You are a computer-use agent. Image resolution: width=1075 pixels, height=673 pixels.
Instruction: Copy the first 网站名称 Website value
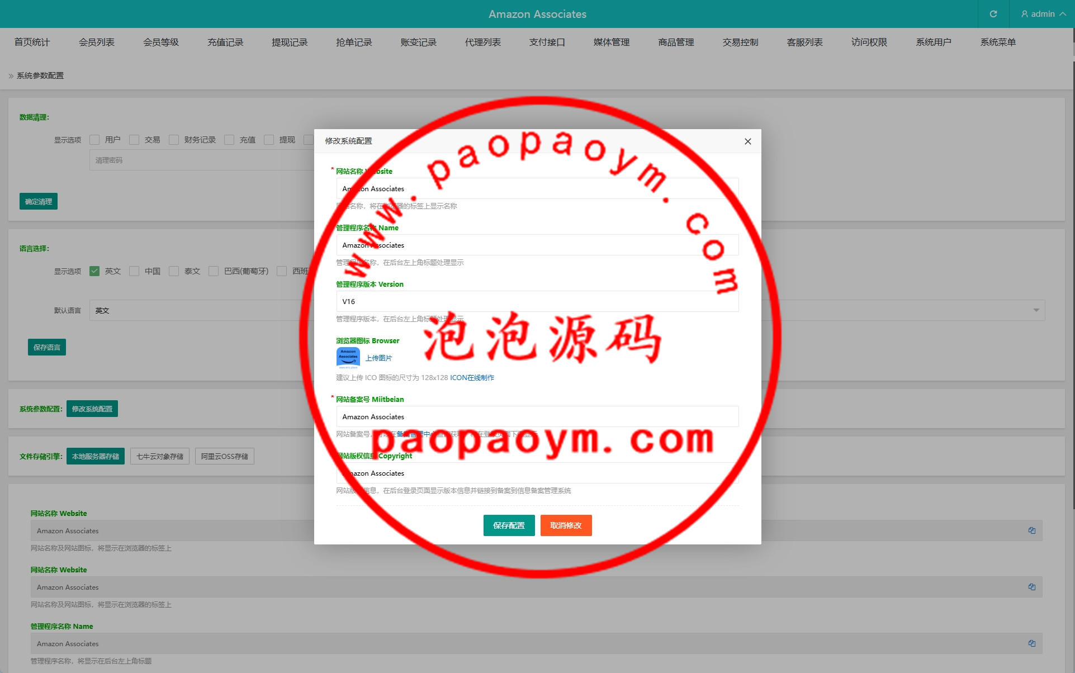pos(1032,530)
